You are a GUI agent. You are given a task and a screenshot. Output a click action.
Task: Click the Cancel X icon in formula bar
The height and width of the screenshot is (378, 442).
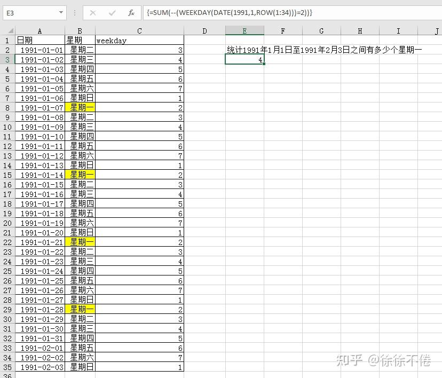tap(93, 13)
